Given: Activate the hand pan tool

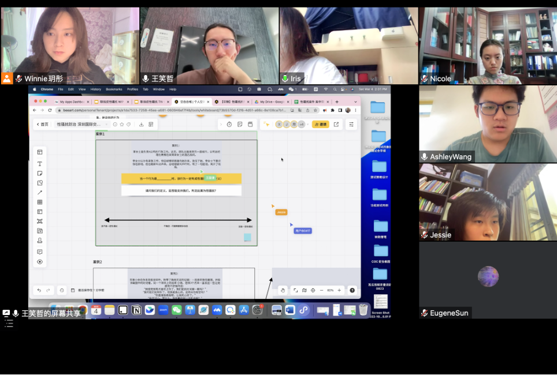Looking at the screenshot, I should (x=283, y=290).
